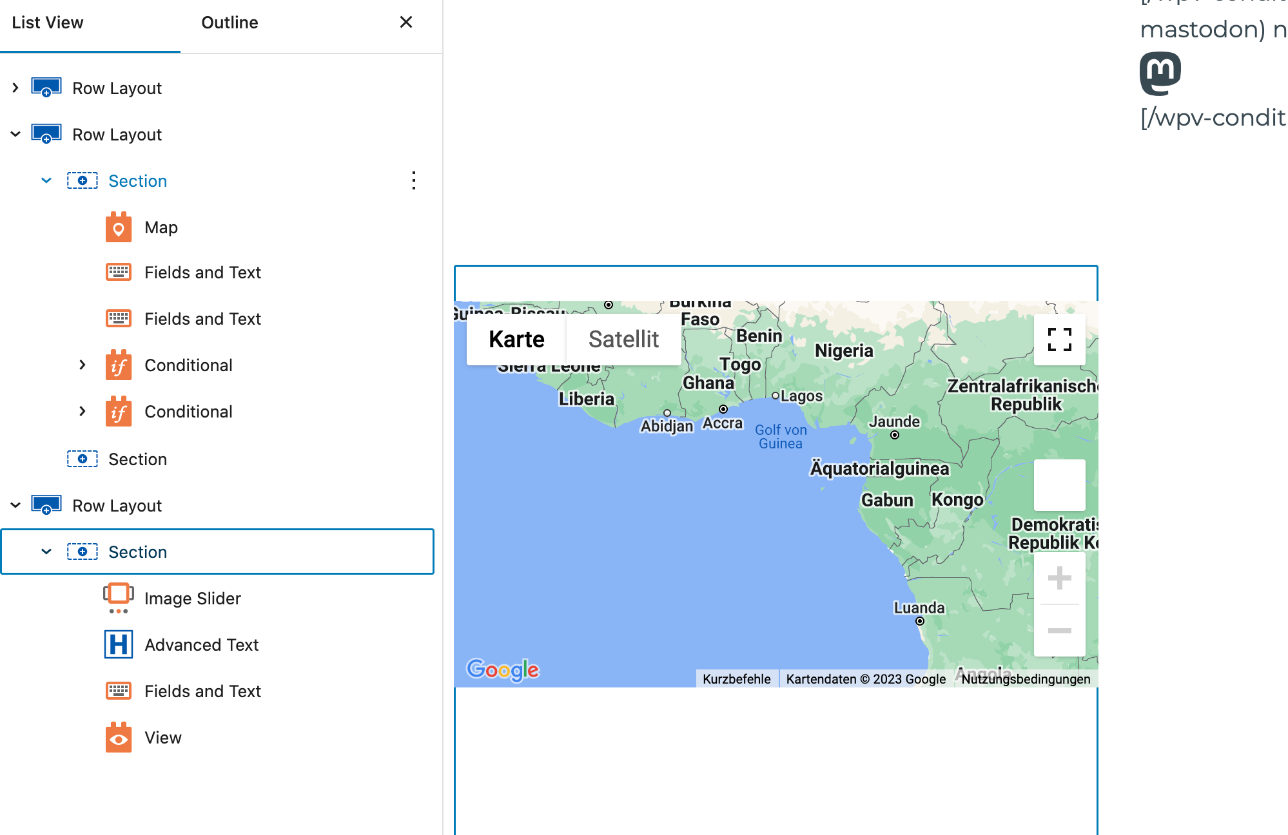1288x835 pixels.
Task: Click the Section icon above Map
Action: [x=83, y=180]
